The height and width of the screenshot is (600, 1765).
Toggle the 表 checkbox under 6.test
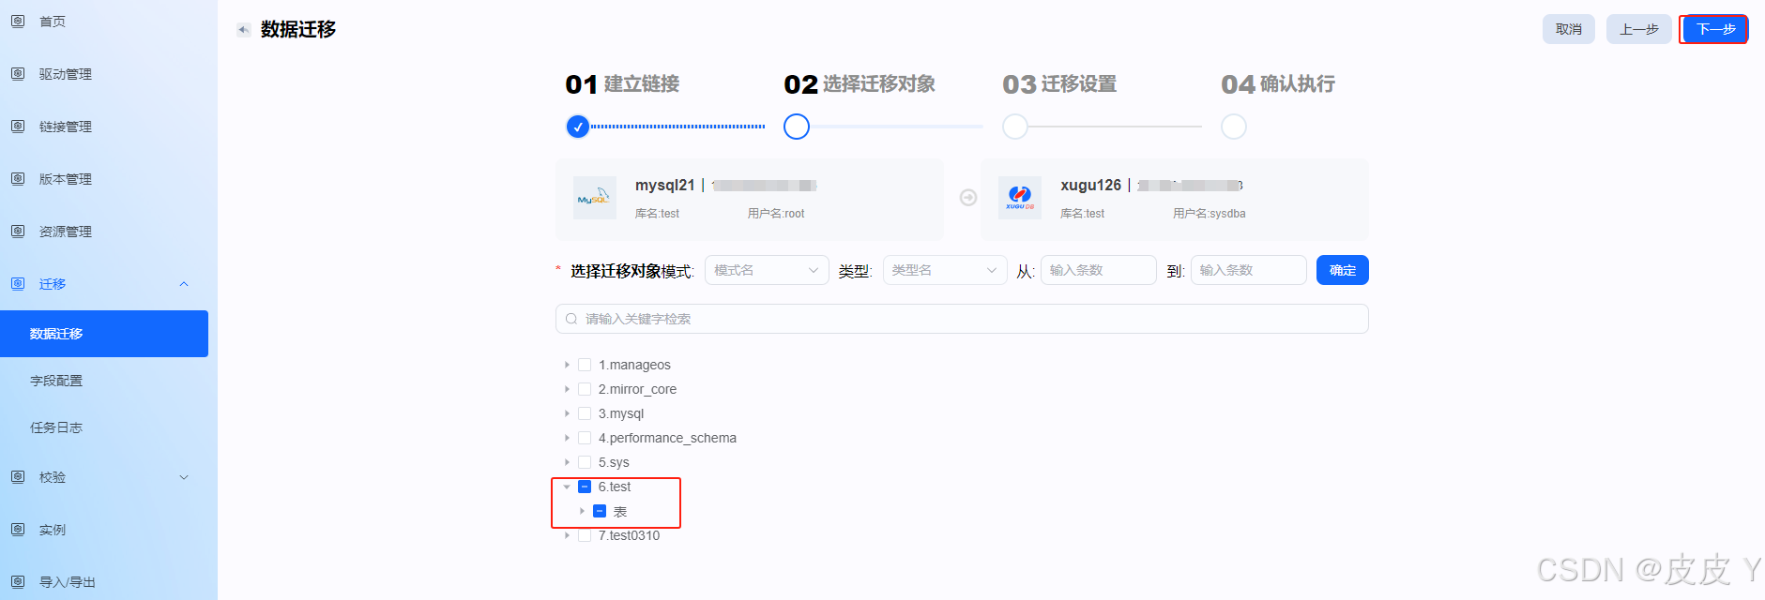600,511
